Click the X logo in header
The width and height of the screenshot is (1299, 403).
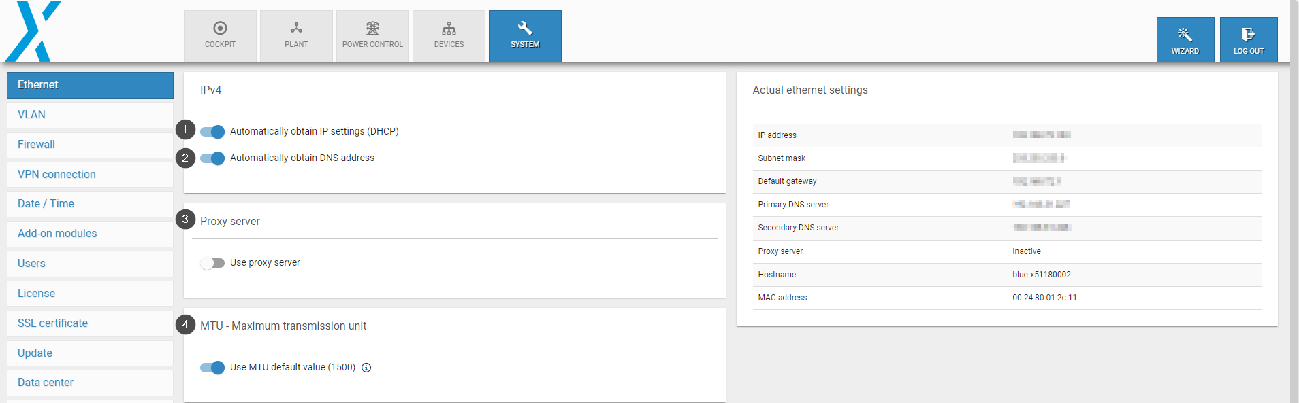33,31
